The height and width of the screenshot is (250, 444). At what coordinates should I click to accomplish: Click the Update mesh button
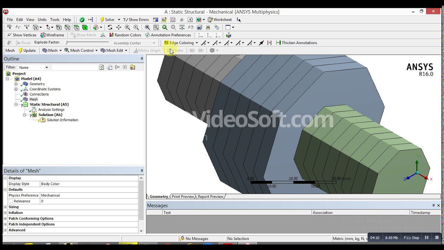coord(27,50)
